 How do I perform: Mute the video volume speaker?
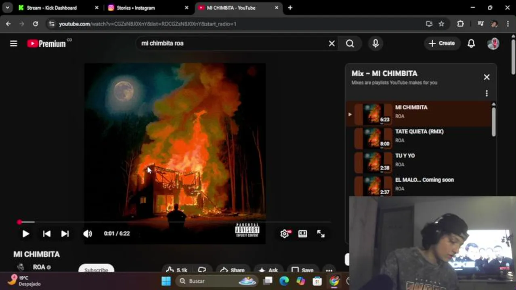pyautogui.click(x=88, y=234)
